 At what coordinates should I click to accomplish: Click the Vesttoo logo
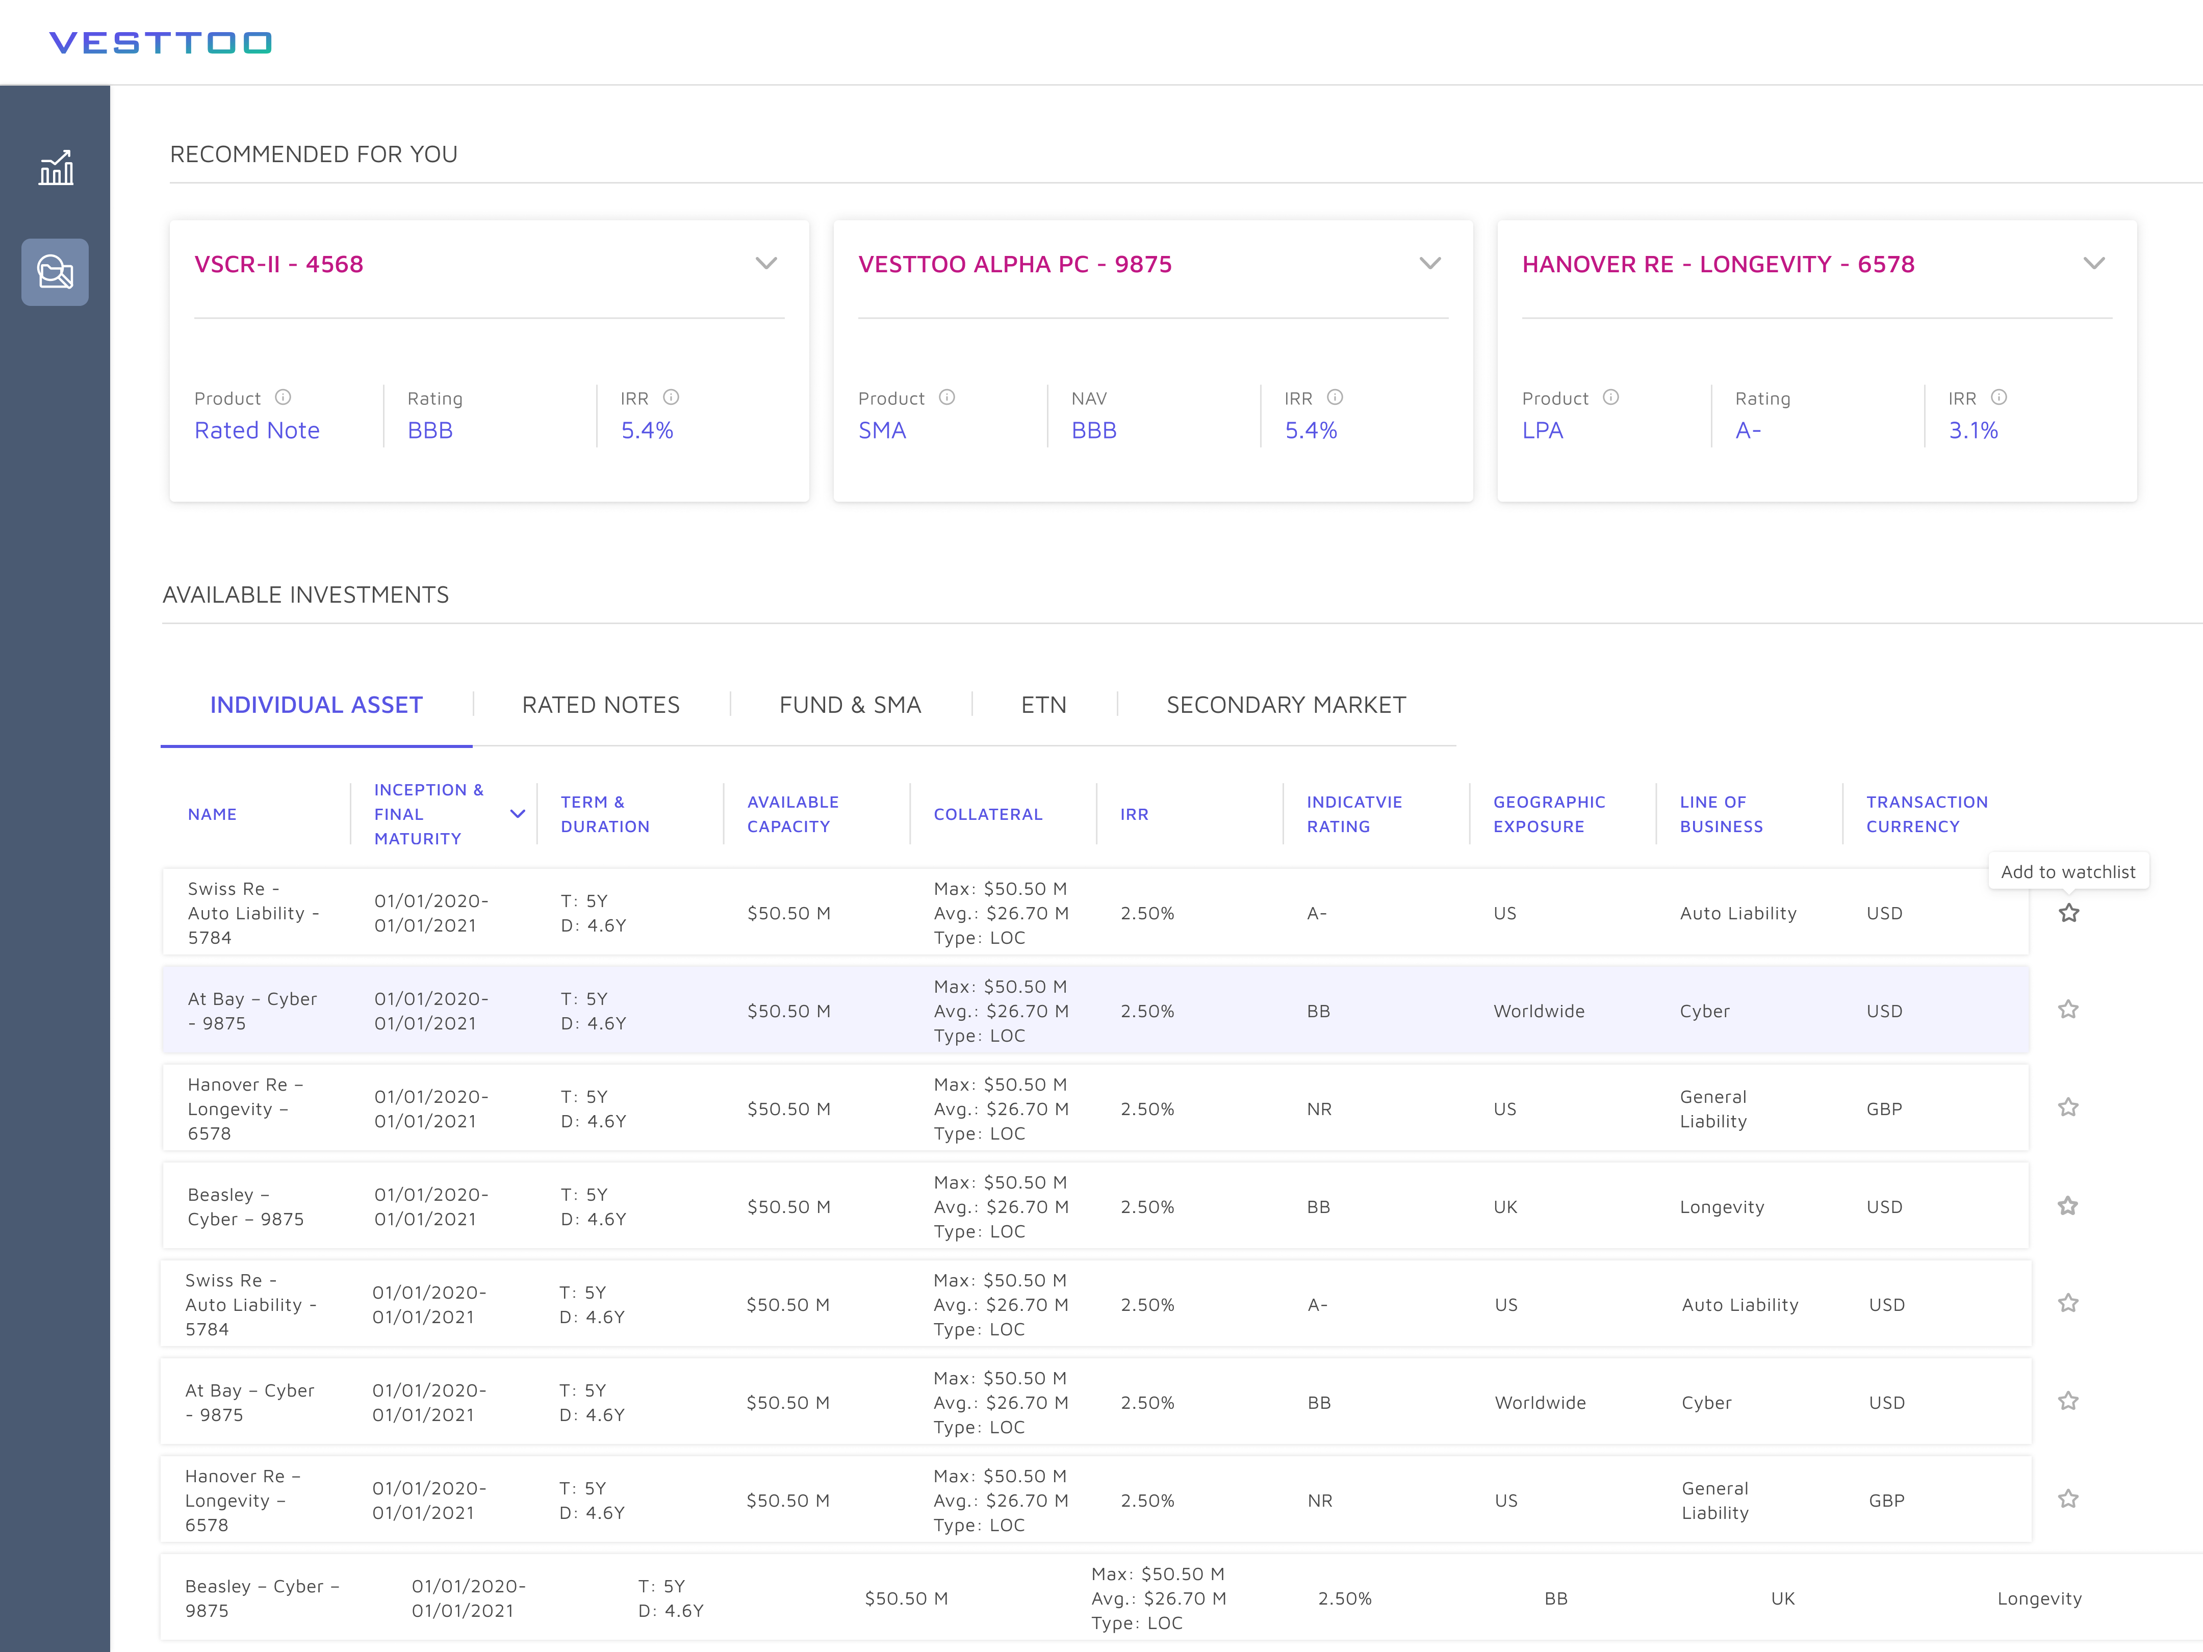(x=160, y=43)
